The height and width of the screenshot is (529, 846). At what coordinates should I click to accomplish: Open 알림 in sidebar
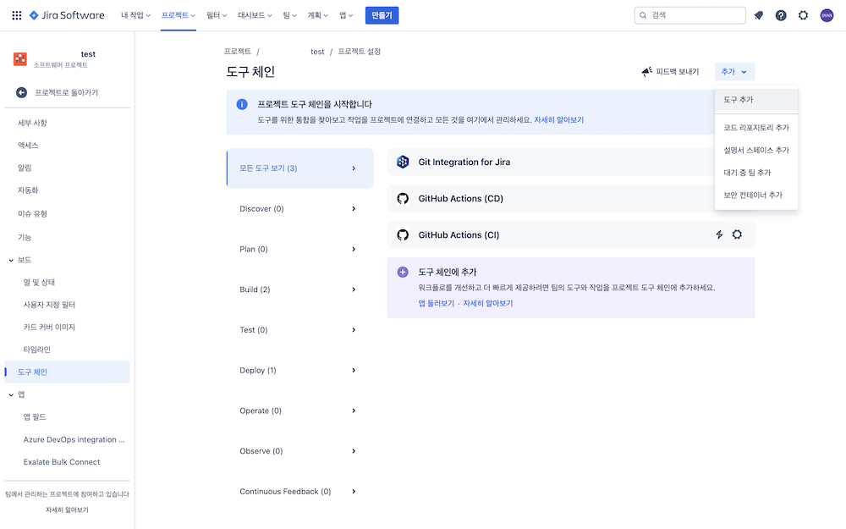coord(67,168)
